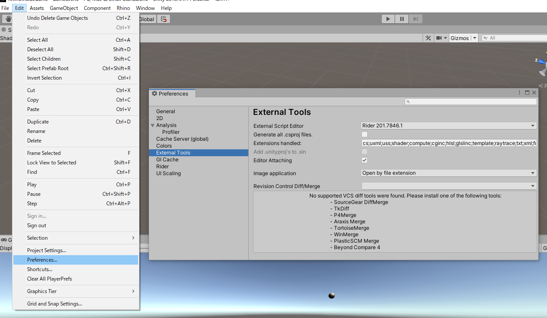The height and width of the screenshot is (318, 547).
Task: Open the File menu
Action: coord(5,8)
